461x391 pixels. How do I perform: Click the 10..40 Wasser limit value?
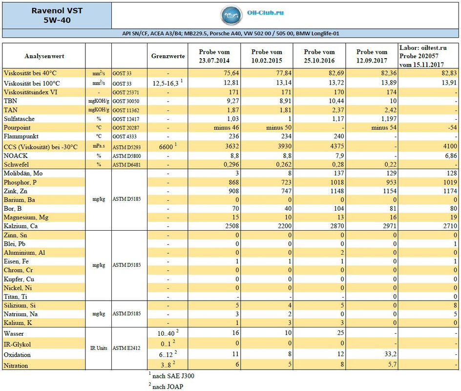[168, 333]
